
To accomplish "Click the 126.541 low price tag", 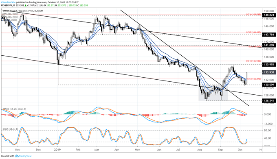I will coord(269,101).
